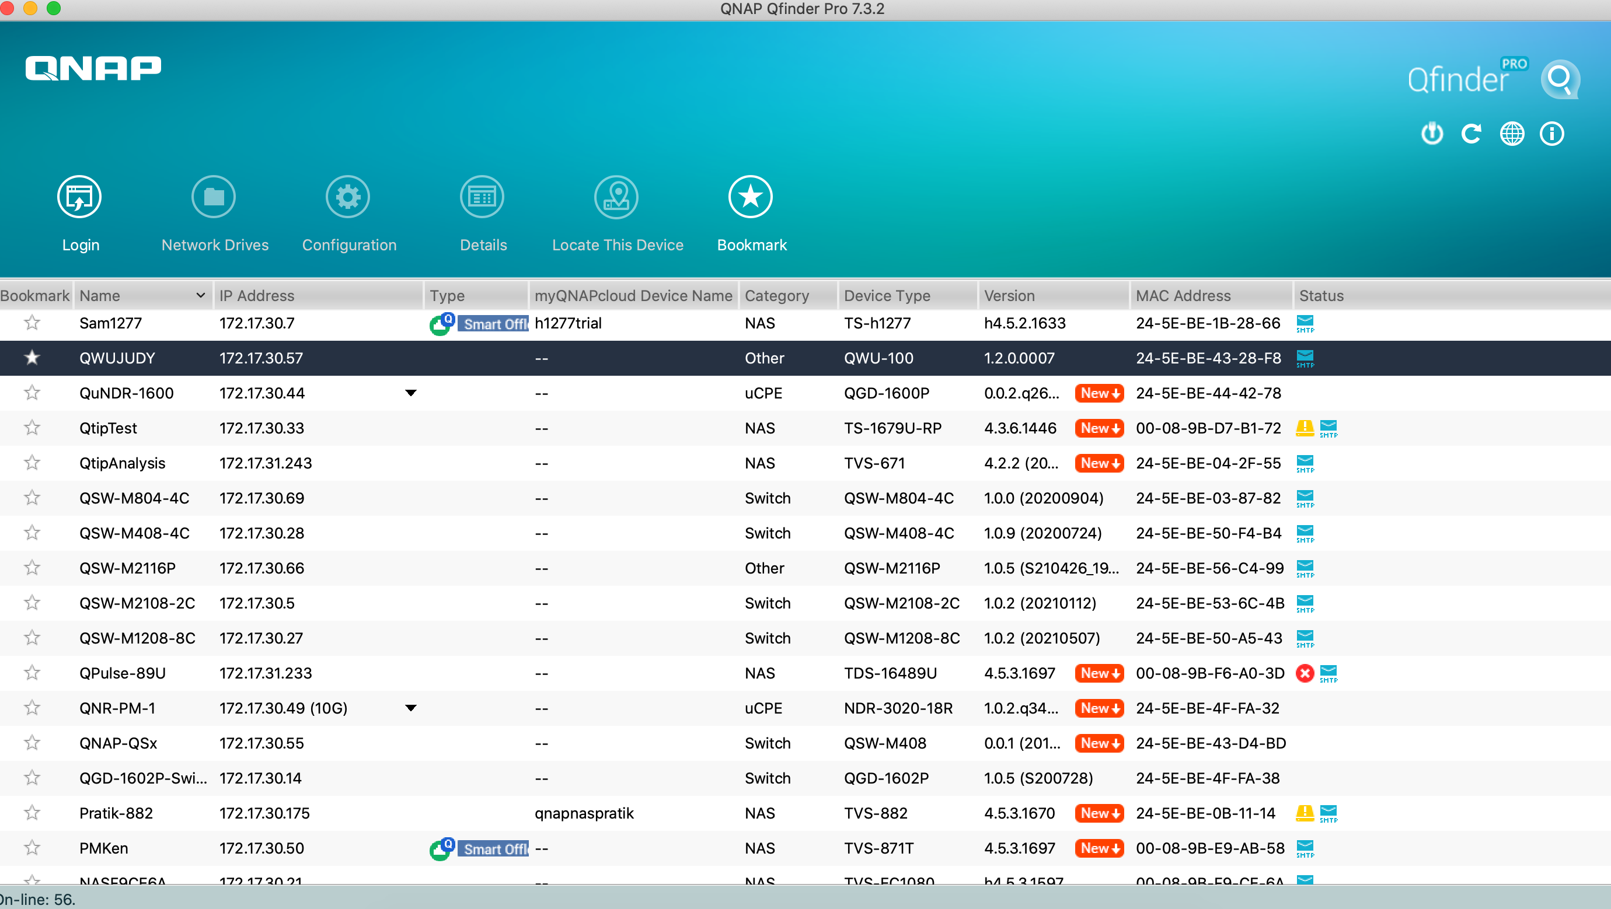The width and height of the screenshot is (1611, 909).
Task: Toggle bookmark star for Sam1277
Action: click(x=32, y=323)
